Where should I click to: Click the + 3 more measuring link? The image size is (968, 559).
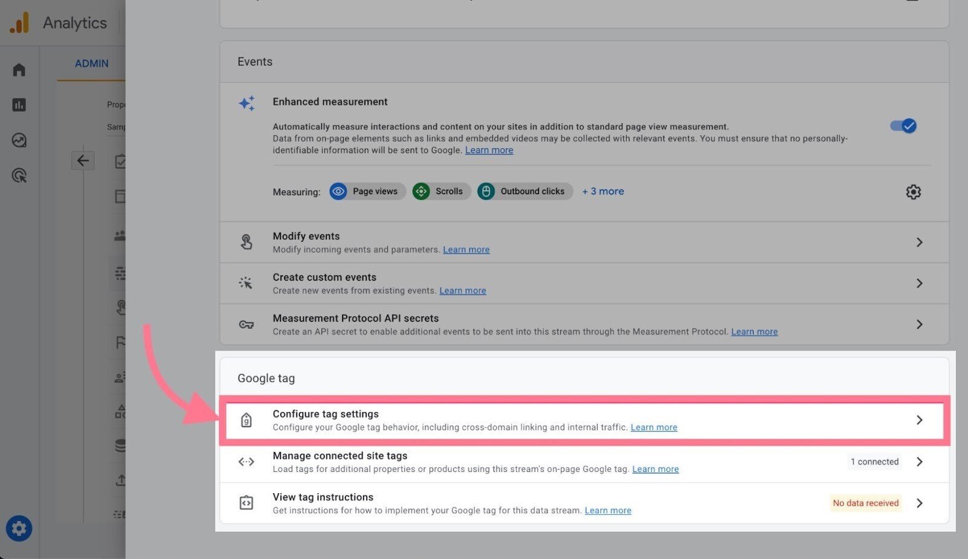(603, 191)
